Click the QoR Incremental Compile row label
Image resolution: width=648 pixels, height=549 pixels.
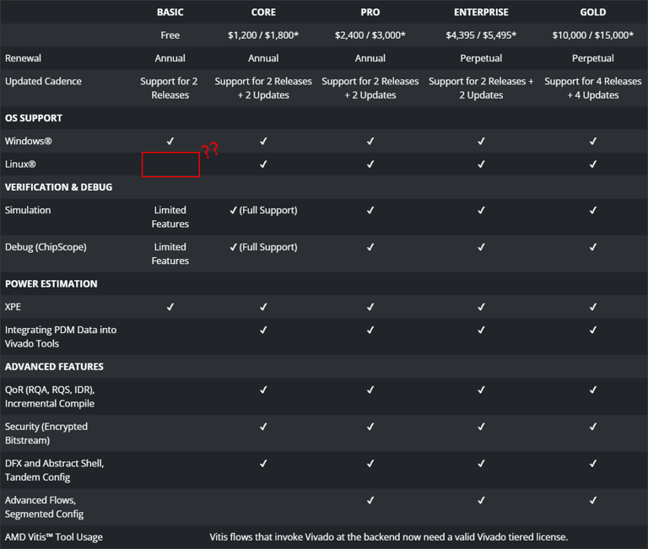(x=50, y=396)
